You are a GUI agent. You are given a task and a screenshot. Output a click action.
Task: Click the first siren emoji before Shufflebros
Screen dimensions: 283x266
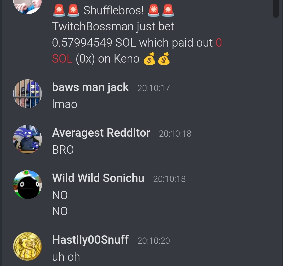(59, 10)
